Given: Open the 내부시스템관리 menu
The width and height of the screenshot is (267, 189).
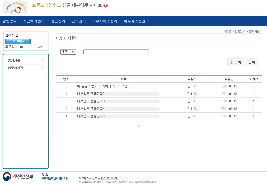Looking at the screenshot, I should [x=136, y=21].
